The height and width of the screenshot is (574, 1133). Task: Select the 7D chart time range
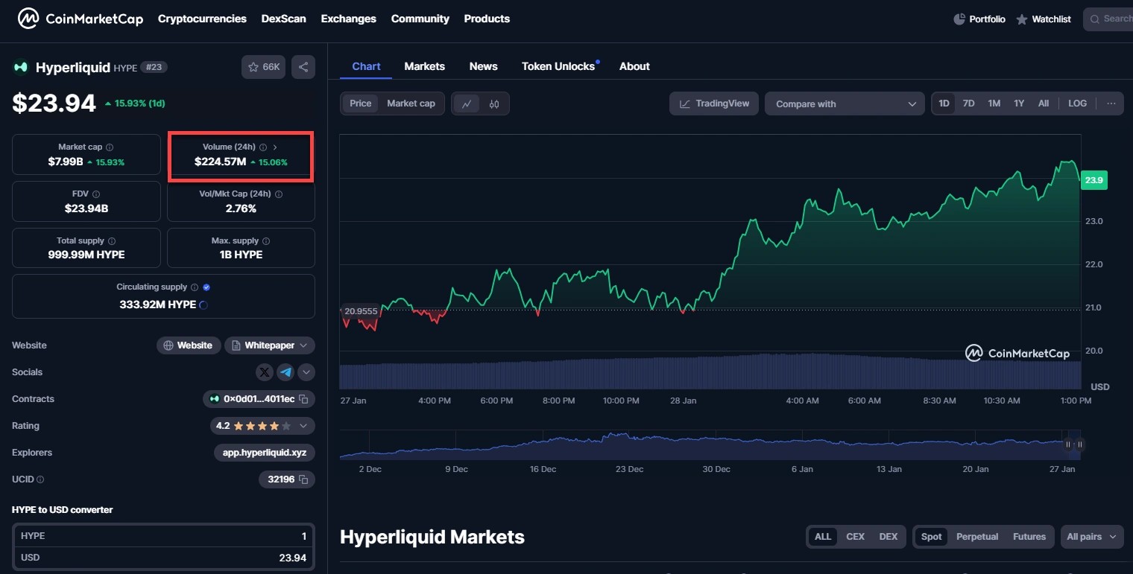point(968,103)
